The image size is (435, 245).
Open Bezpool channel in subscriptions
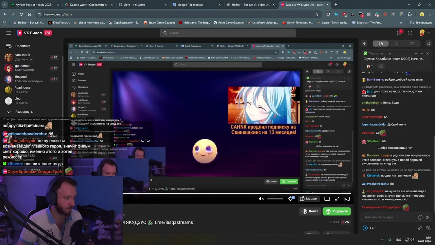(31, 79)
